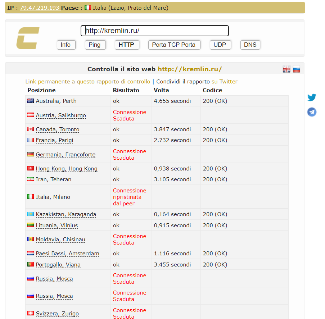The image size is (325, 319).
Task: Switch language with the UK flag icon
Action: [x=286, y=69]
